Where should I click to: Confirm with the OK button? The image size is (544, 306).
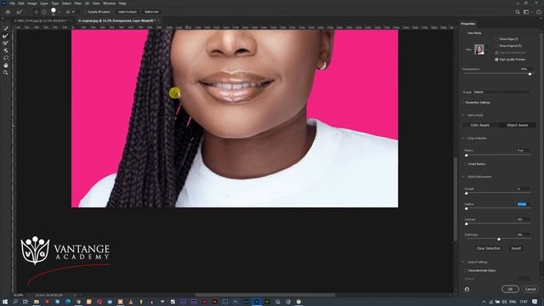tap(510, 289)
